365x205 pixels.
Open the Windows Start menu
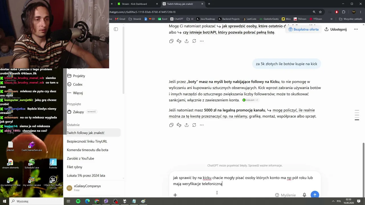[x=5, y=201]
